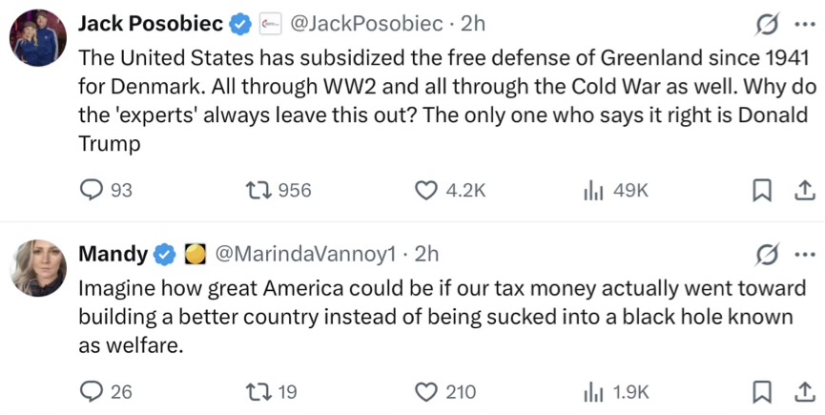Viewport: 825px width, 415px height.
Task: Open Mandy's profile avatar
Action: coord(38,268)
